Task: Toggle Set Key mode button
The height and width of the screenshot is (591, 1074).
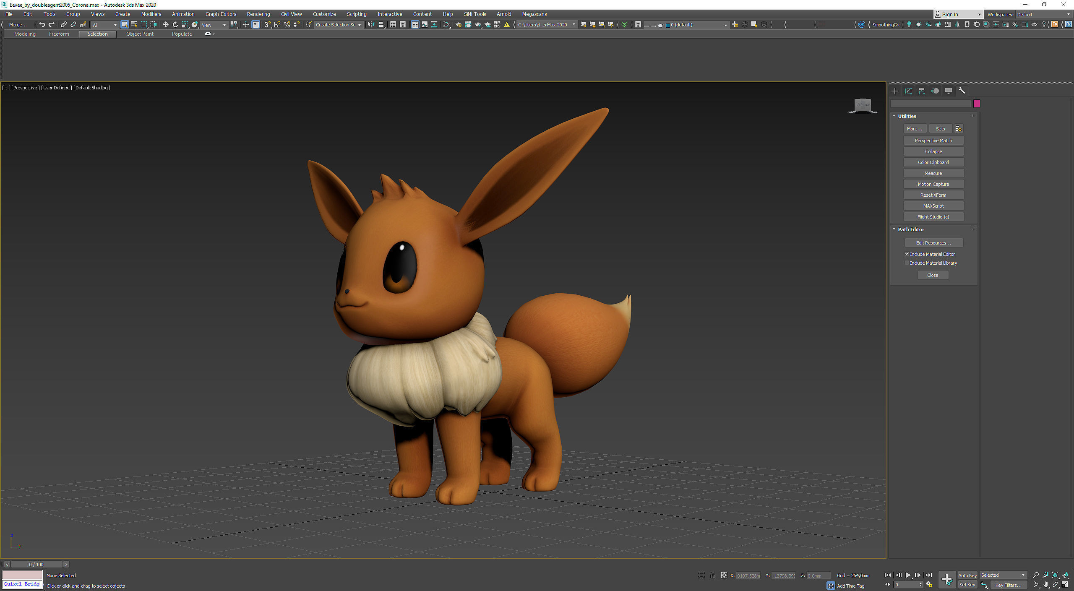Action: coord(967,585)
